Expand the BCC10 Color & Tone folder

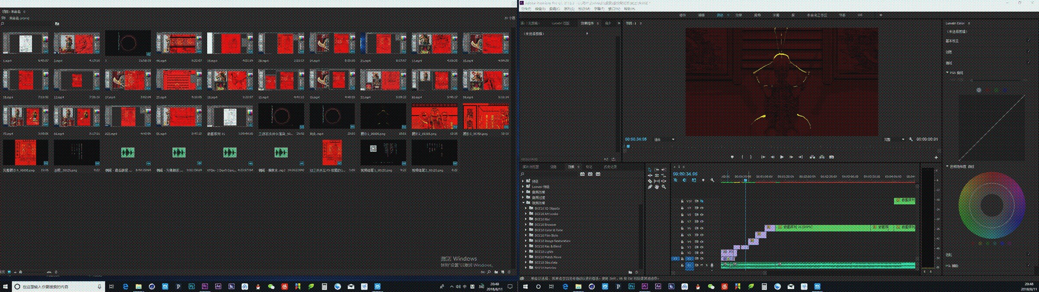coord(526,230)
